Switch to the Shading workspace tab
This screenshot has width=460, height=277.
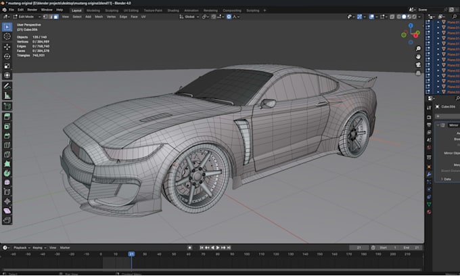[173, 10]
